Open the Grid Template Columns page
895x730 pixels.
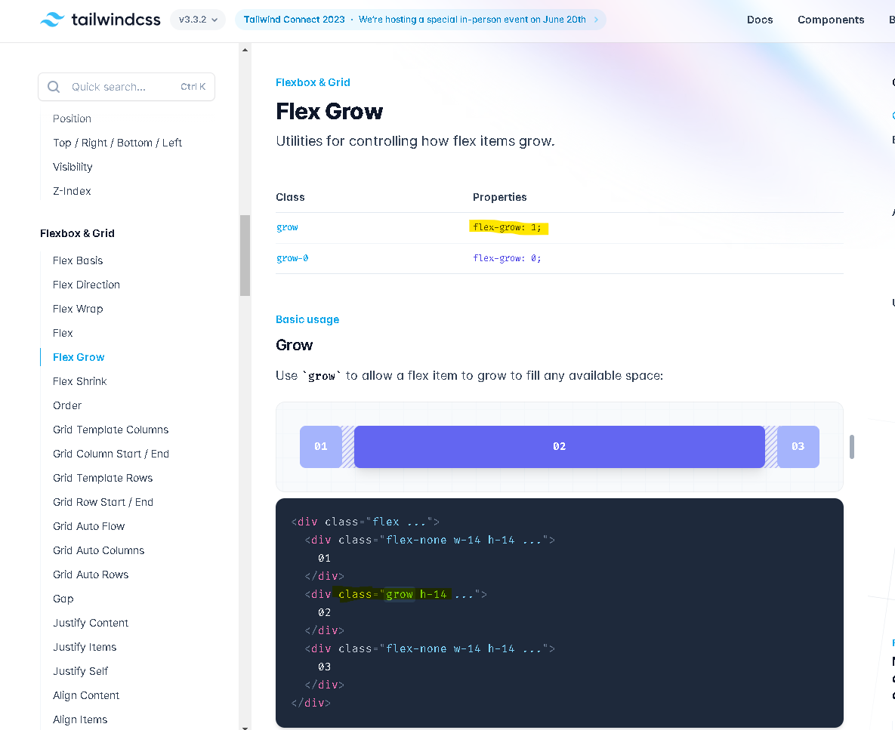coord(111,430)
